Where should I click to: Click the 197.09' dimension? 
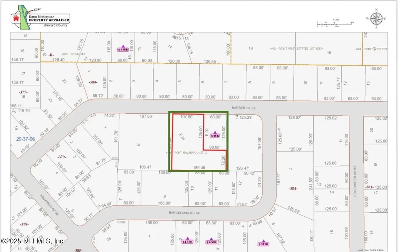coord(259,143)
